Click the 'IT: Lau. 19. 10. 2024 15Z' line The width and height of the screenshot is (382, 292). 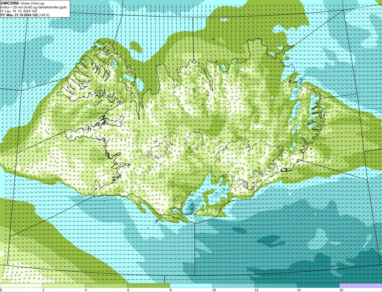click(x=19, y=11)
